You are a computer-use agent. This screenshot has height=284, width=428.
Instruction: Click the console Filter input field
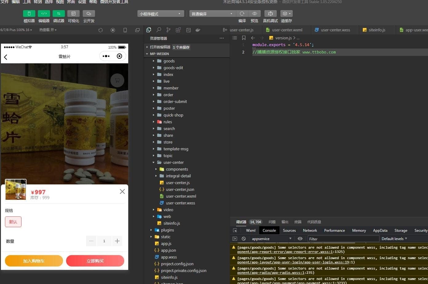tap(343, 239)
